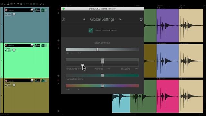This screenshot has height=116, width=206.
Task: Click the volume knob on olive track
Action: coord(32,81)
